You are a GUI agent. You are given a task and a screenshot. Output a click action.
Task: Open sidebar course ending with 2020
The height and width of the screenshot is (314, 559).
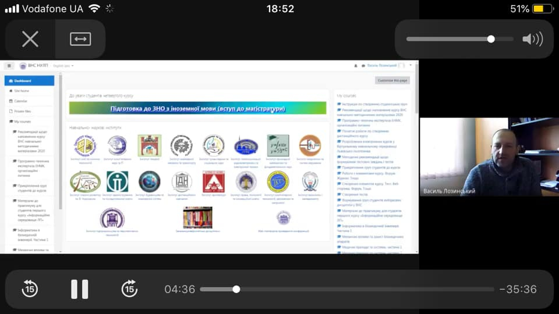31,141
